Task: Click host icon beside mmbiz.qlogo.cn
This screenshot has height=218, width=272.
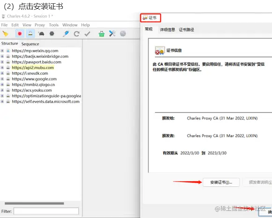Action: click(8, 84)
